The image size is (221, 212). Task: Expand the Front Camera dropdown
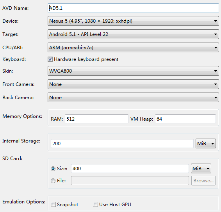(x=133, y=84)
